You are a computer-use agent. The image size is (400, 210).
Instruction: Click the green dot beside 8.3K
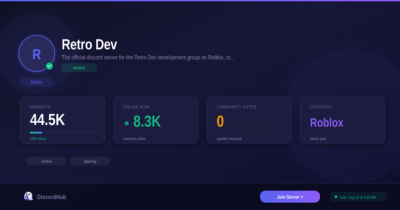pos(127,123)
